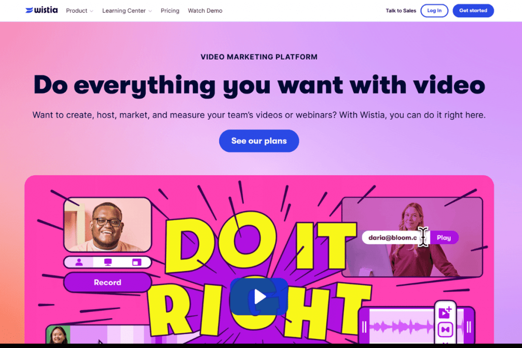The image size is (522, 348).
Task: Click the purple Record button
Action: click(108, 282)
